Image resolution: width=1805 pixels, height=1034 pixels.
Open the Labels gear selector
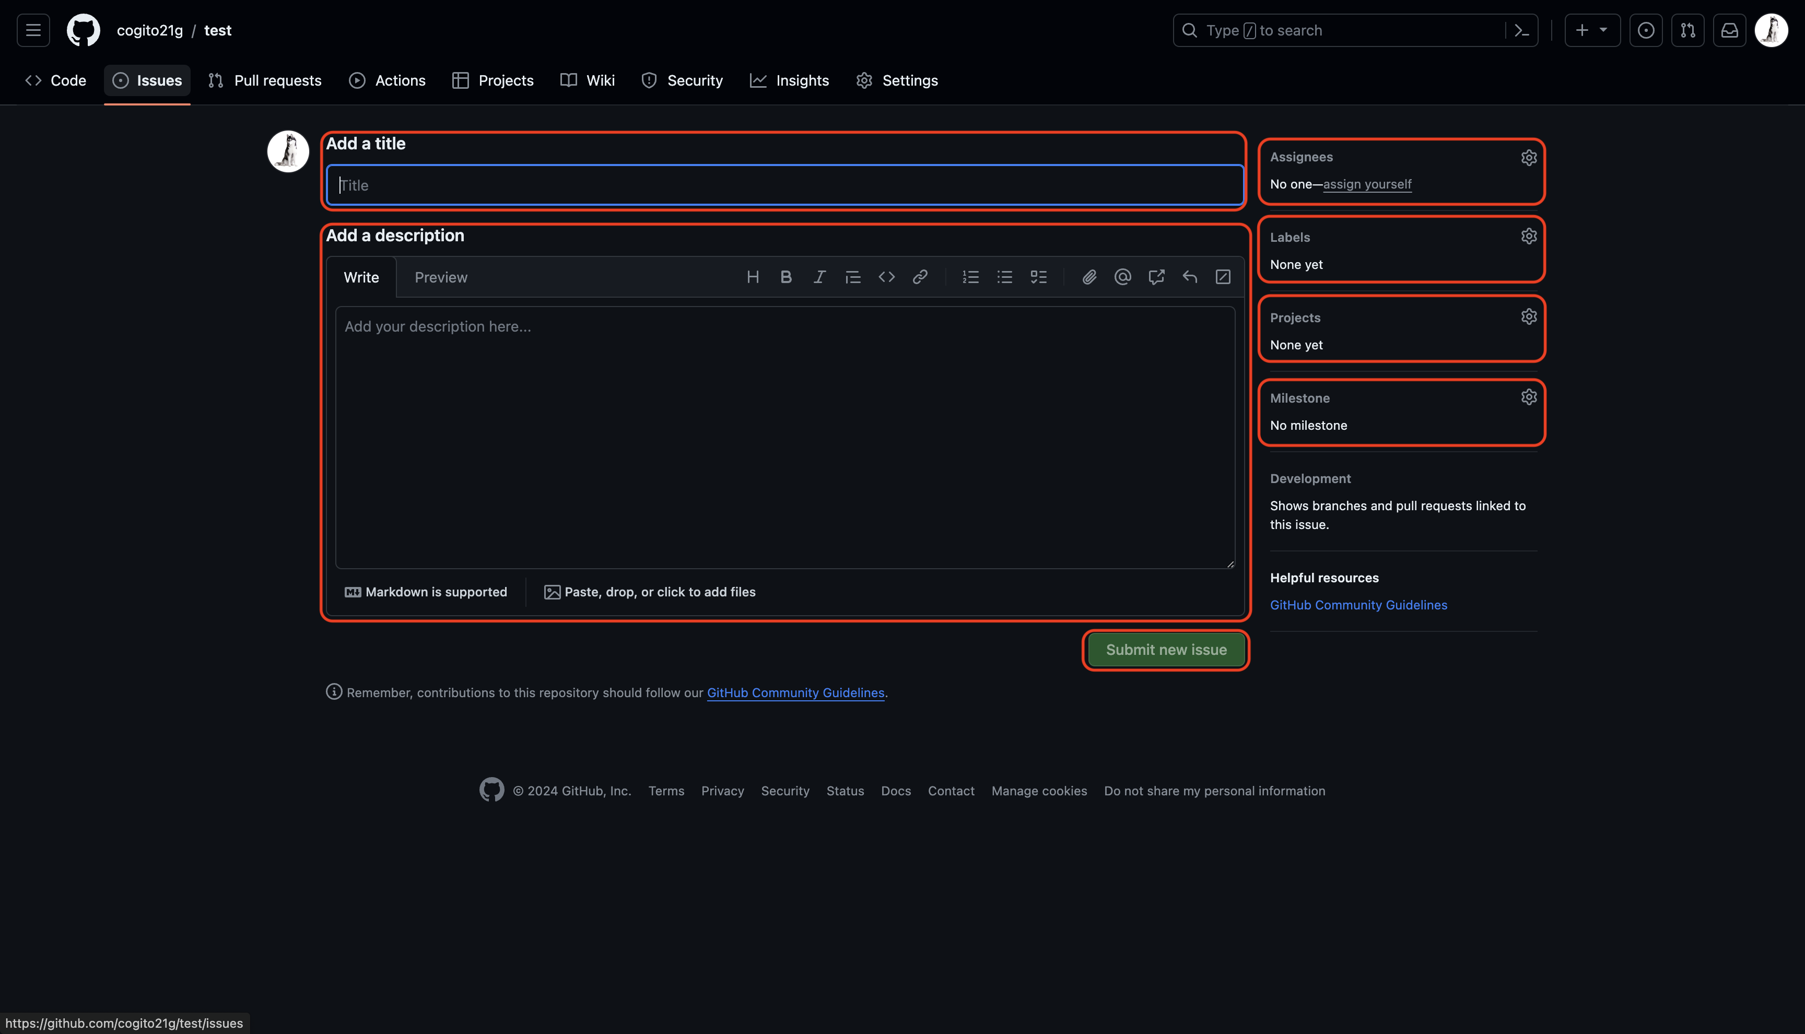pyautogui.click(x=1529, y=237)
